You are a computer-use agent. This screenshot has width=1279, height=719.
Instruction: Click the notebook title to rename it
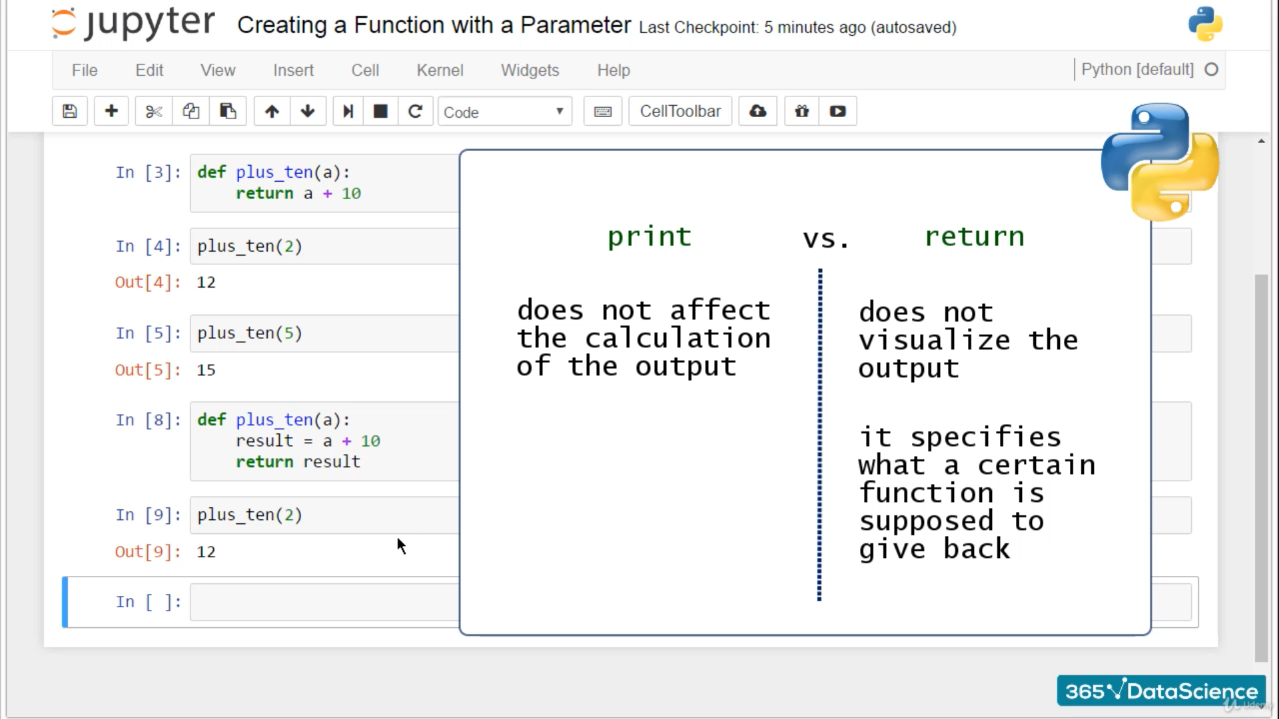tap(434, 25)
